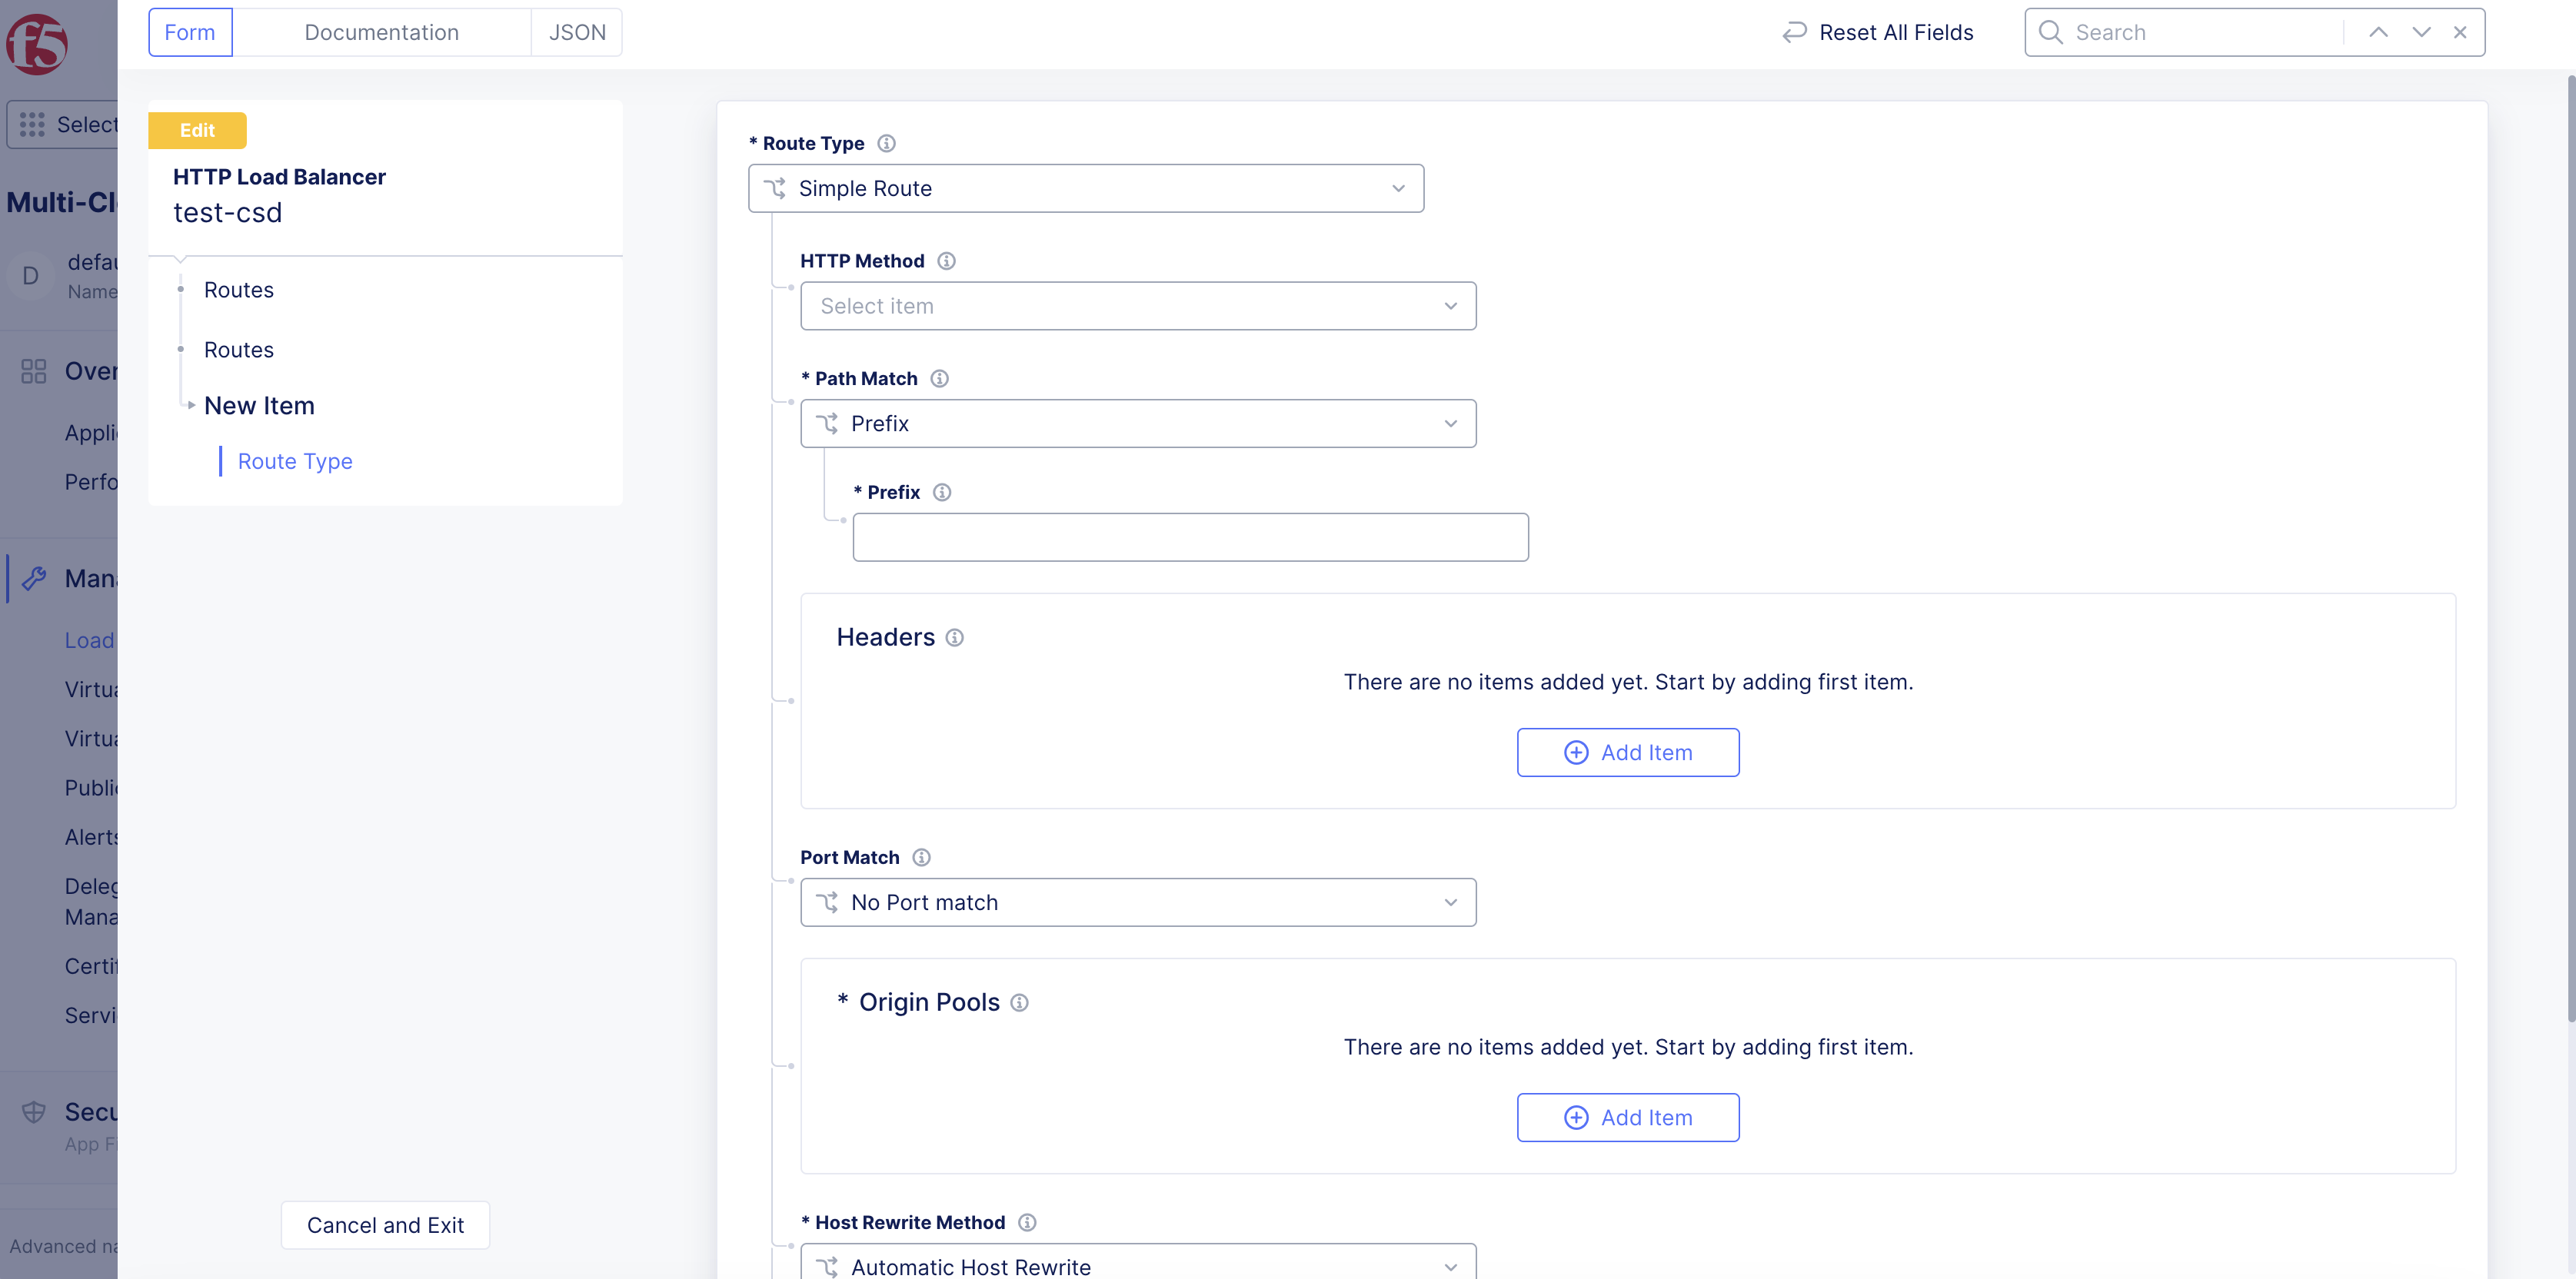Viewport: 2576px width, 1279px height.
Task: Click the Headers info icon
Action: pyautogui.click(x=955, y=637)
